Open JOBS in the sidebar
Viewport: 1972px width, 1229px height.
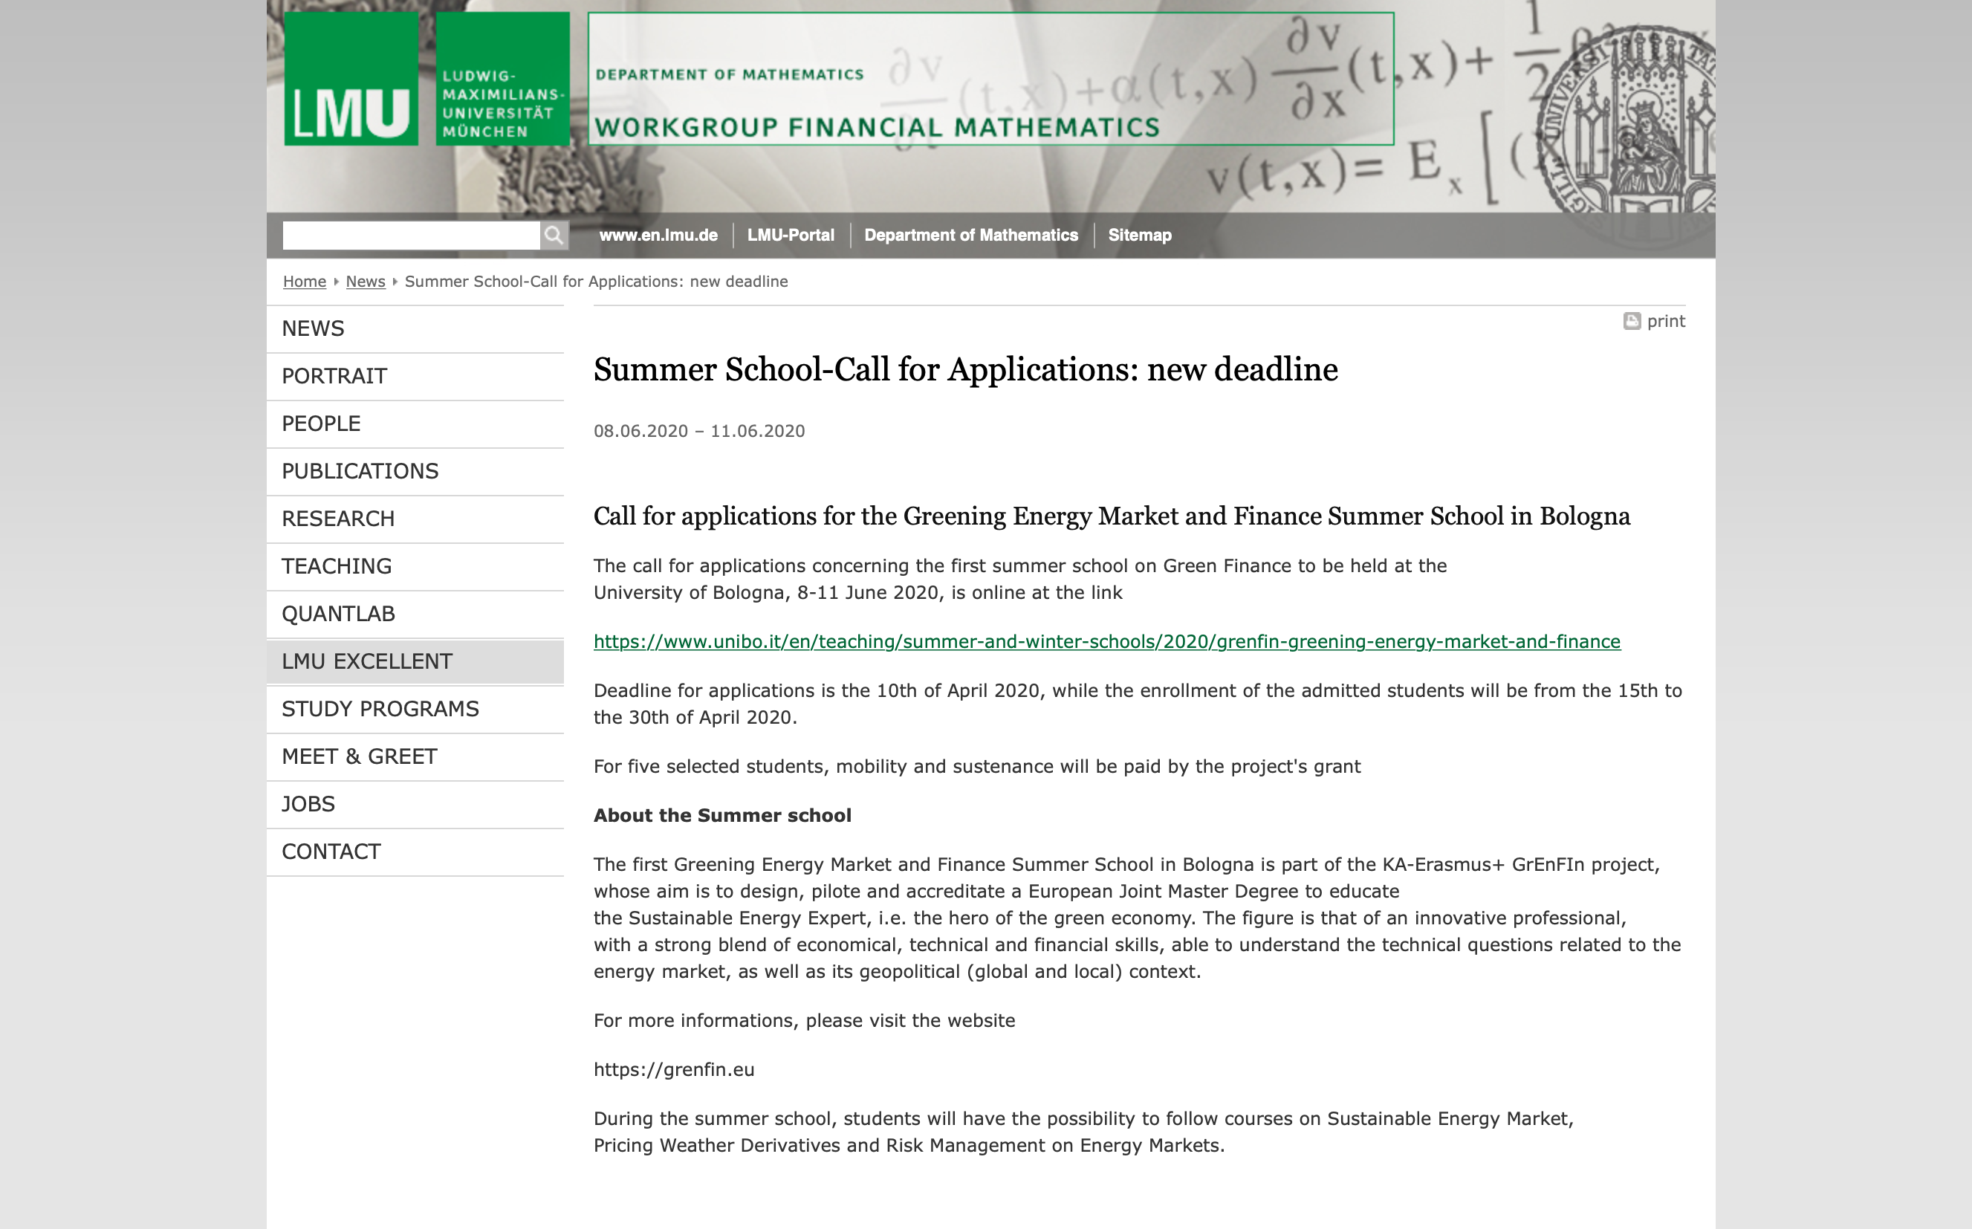click(x=415, y=805)
